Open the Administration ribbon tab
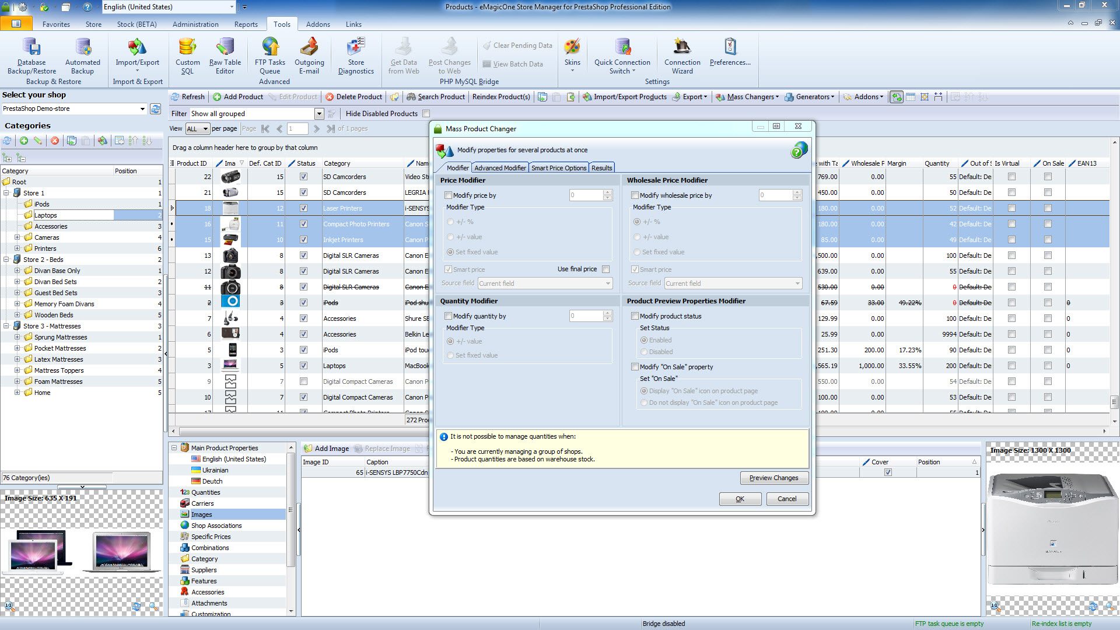The height and width of the screenshot is (630, 1120). point(195,24)
